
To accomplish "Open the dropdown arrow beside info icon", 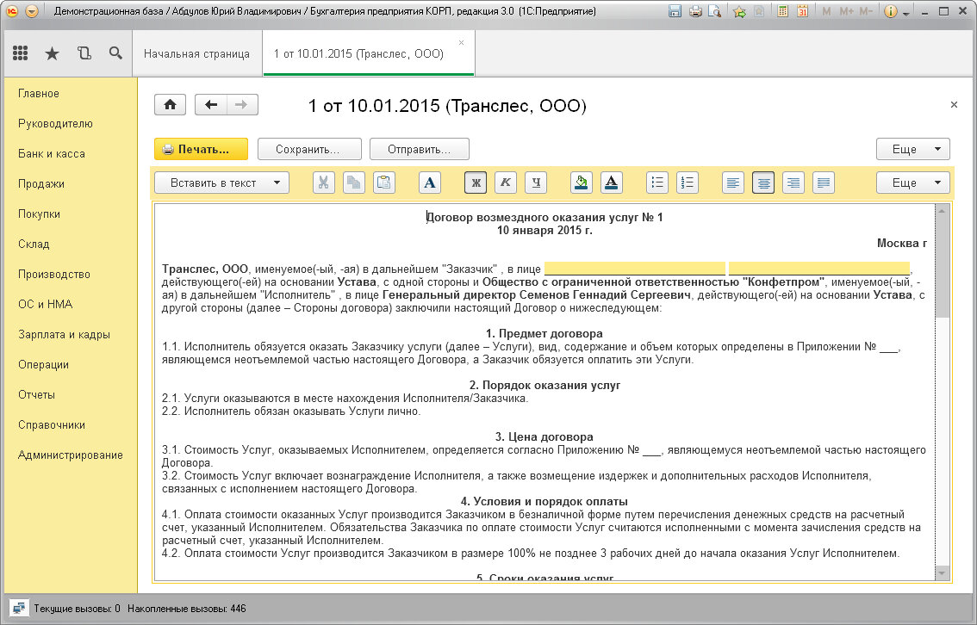I will coord(906,13).
